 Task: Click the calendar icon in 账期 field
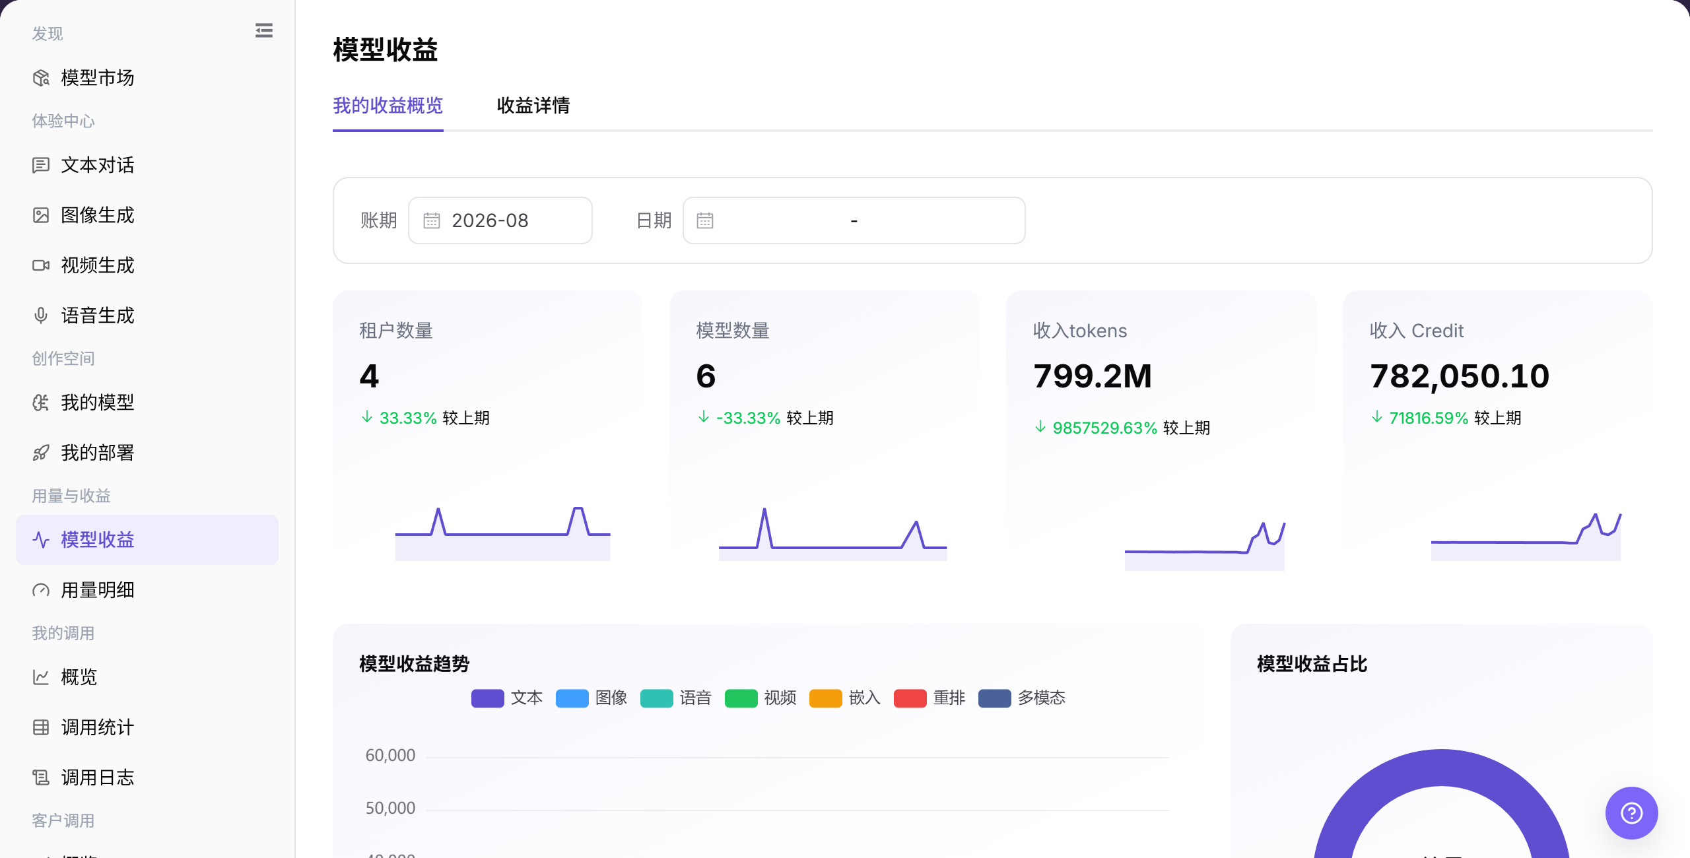click(432, 220)
